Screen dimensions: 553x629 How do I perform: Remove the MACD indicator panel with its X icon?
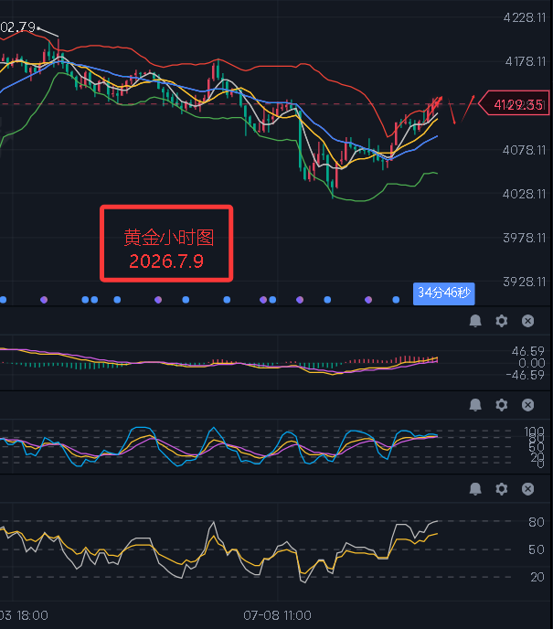click(527, 321)
